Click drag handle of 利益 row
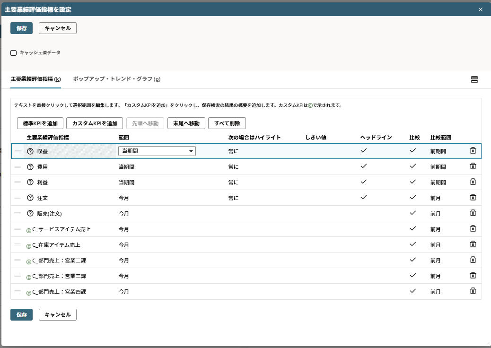Viewport: 491px width, 348px height. (18, 182)
